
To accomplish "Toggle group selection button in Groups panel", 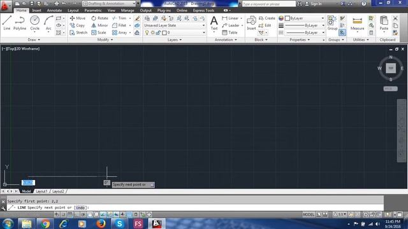I will point(342,32).
